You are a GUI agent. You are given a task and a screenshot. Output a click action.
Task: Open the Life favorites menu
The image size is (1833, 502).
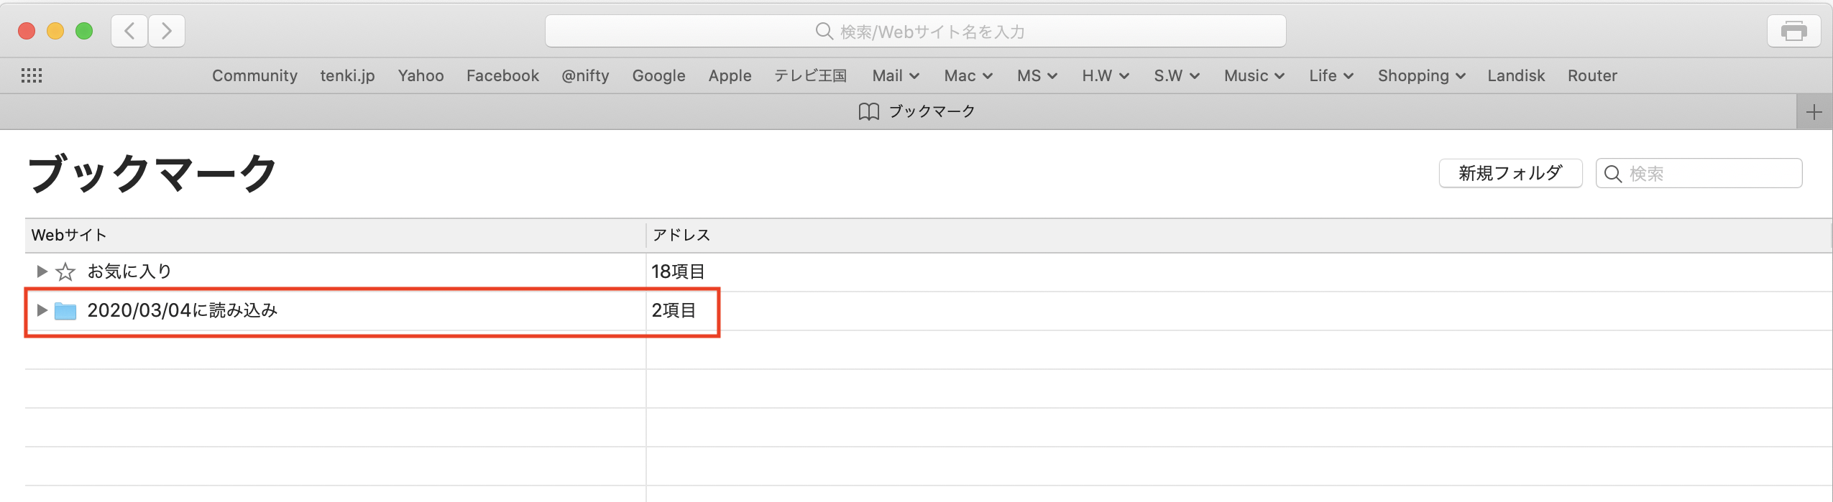(x=1331, y=75)
